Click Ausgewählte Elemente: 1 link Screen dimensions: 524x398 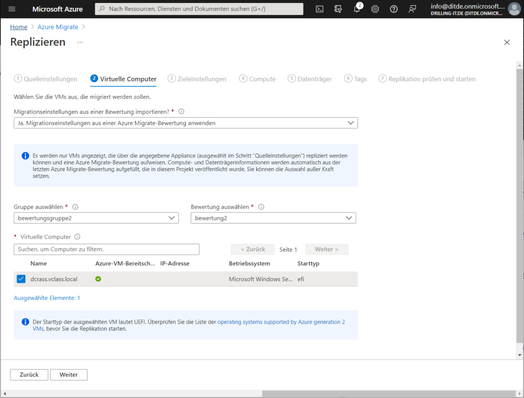tap(47, 298)
